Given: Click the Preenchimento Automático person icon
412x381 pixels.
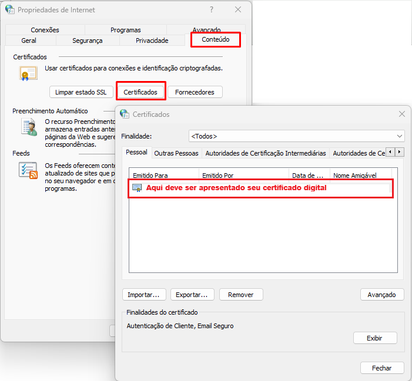Looking at the screenshot, I should click(x=28, y=127).
